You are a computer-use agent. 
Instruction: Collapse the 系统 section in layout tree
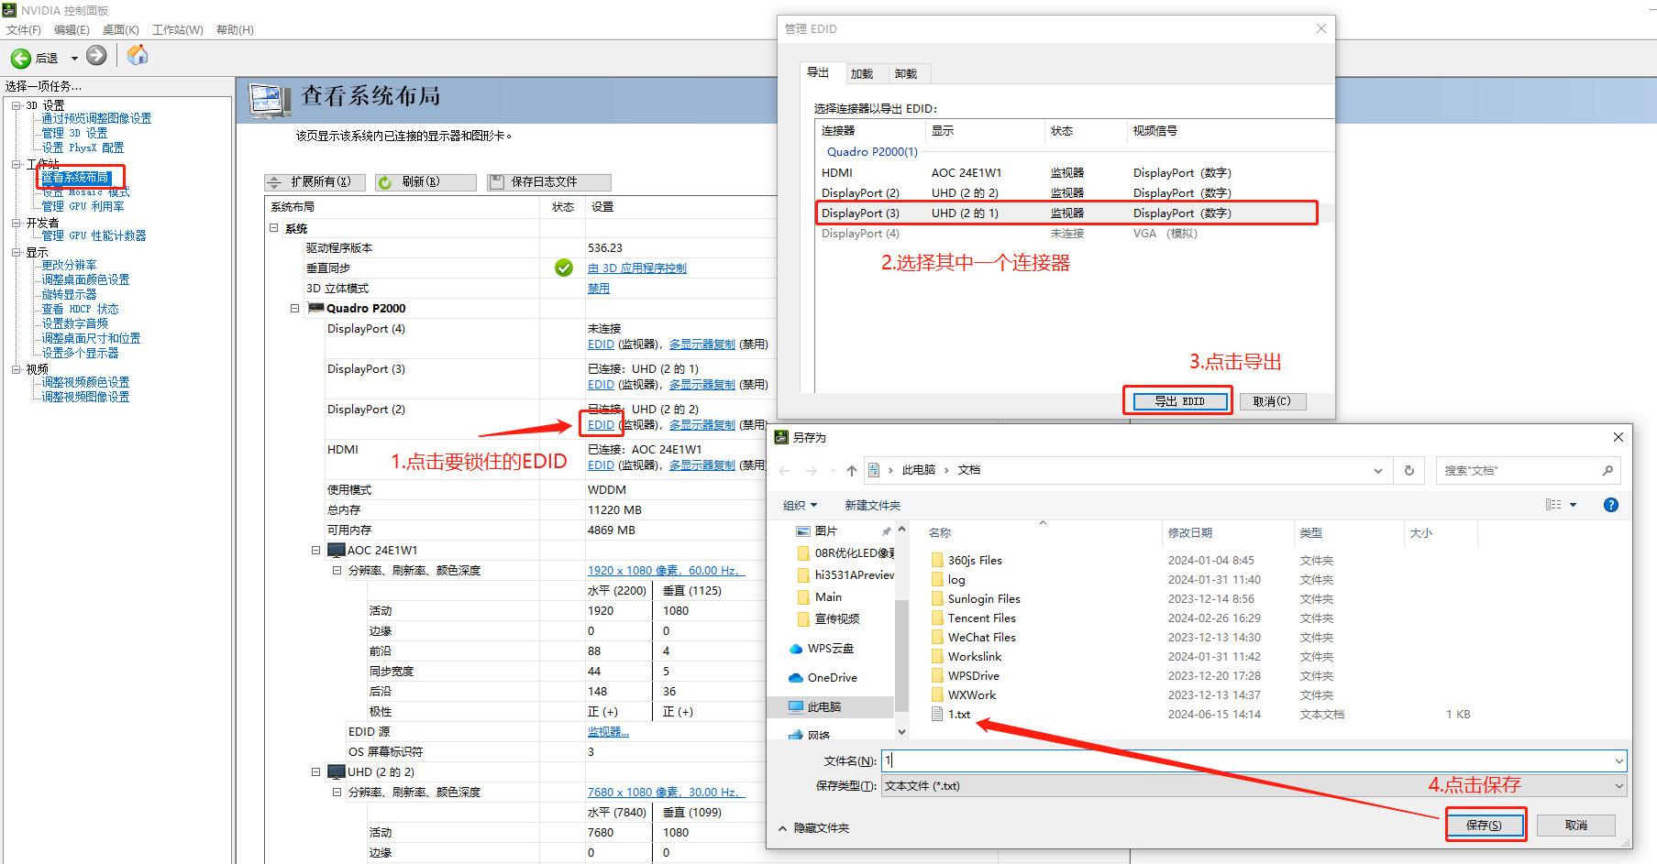274,228
